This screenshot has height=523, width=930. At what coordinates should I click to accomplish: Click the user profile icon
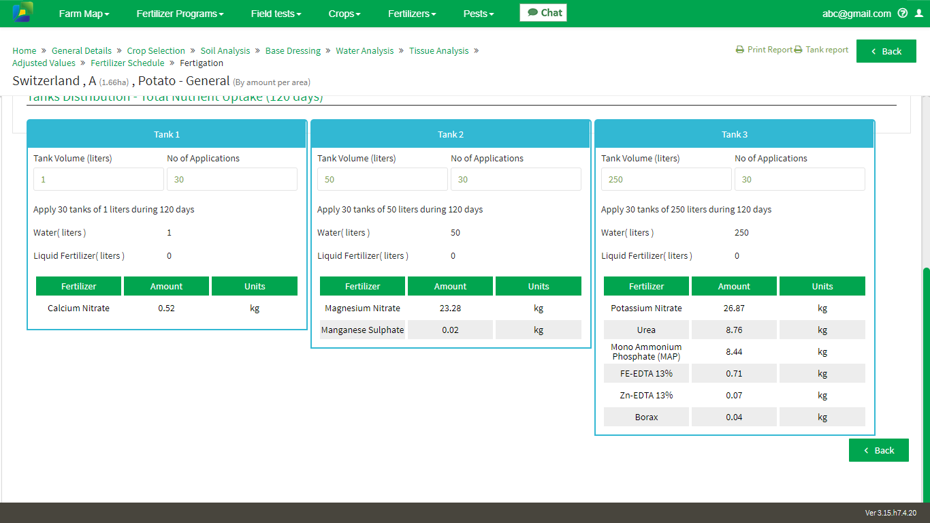(919, 13)
